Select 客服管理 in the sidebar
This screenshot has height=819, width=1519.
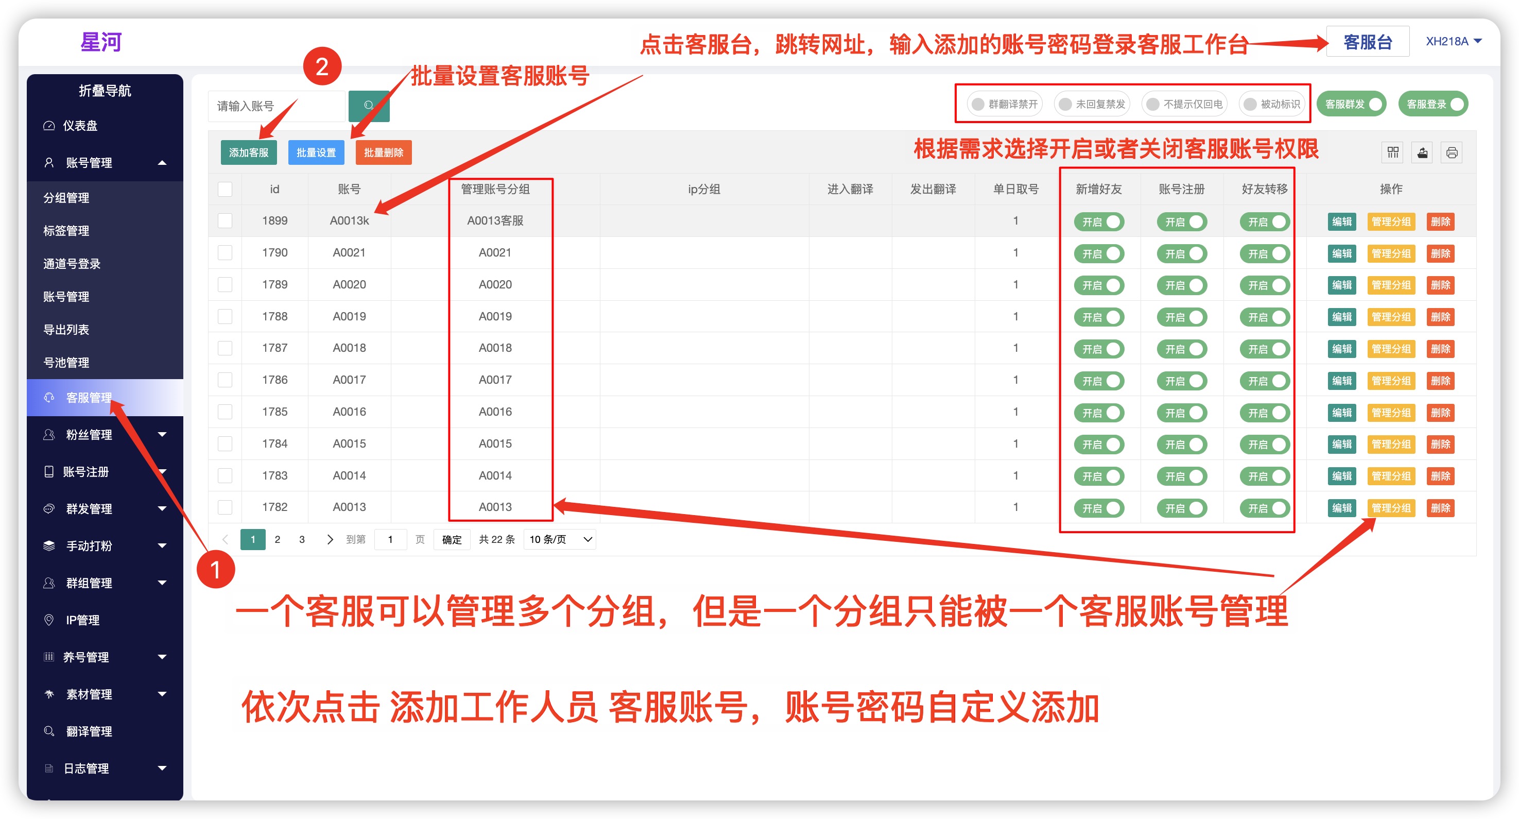pos(89,397)
